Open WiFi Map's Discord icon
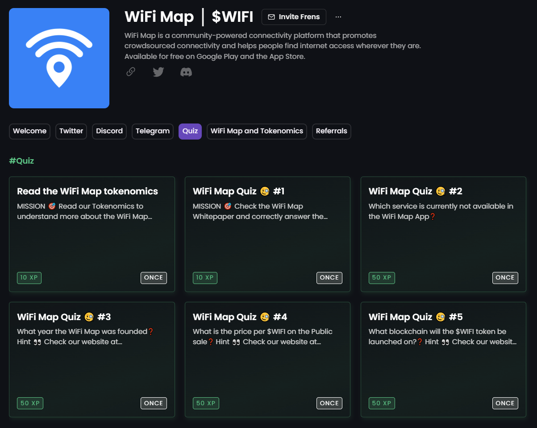Screen dimensions: 537x428 pos(186,72)
